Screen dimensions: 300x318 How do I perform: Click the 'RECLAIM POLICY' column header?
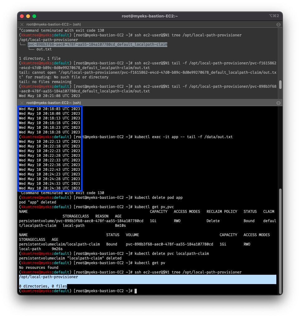(222, 212)
